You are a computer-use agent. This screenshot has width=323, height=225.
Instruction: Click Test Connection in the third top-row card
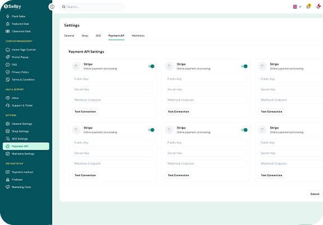point(271,111)
